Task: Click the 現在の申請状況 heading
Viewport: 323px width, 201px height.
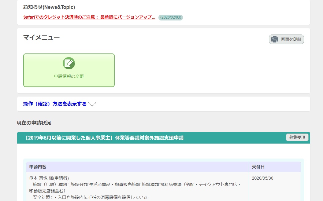Action: 34,123
